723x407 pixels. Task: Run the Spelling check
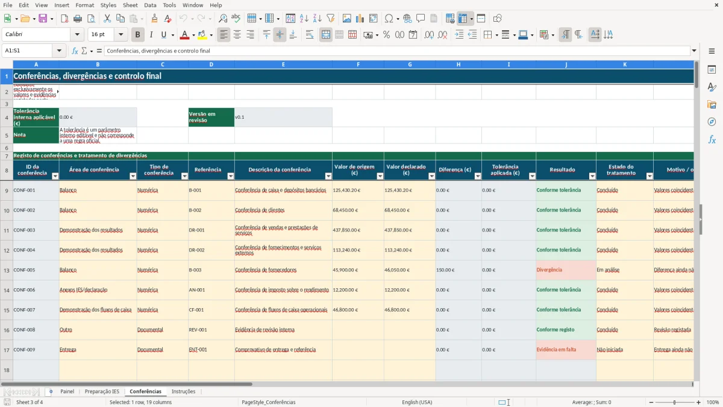(236, 19)
